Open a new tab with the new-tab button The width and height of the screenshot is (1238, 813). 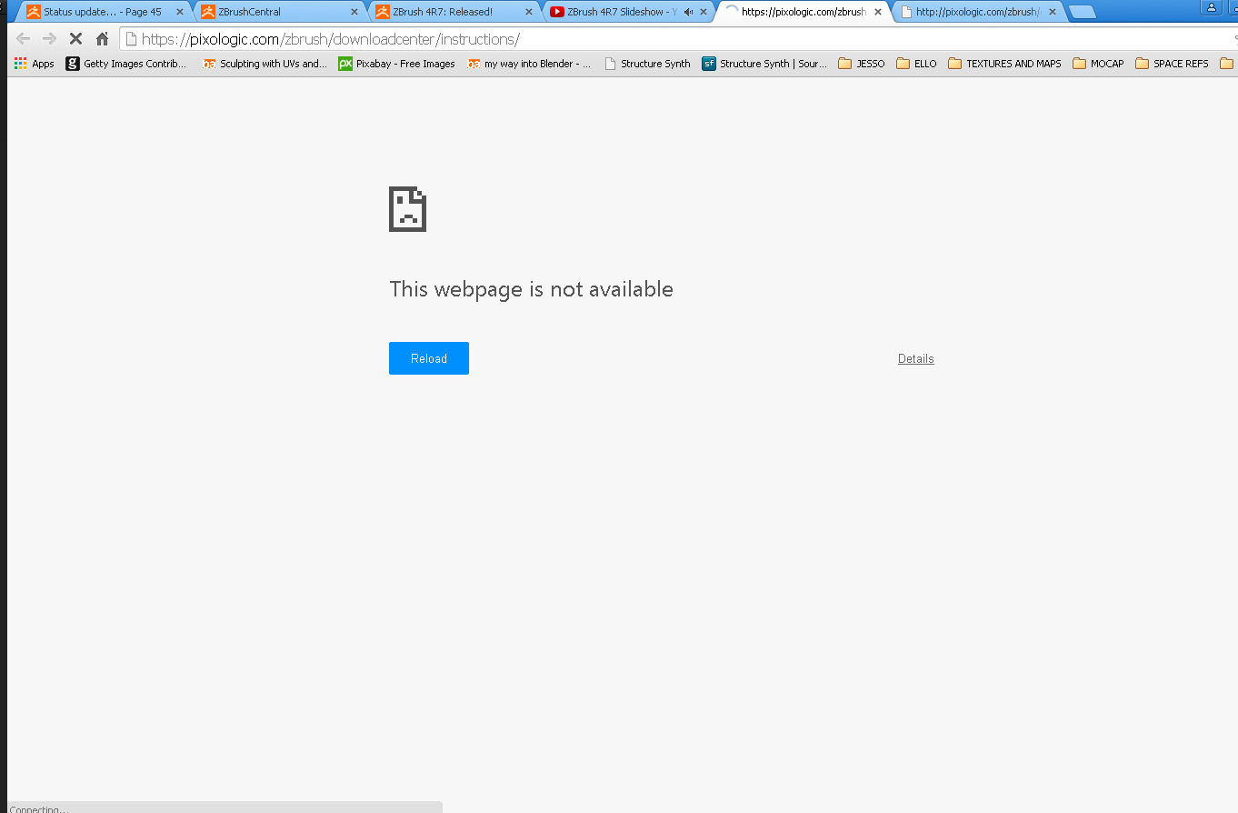pos(1082,12)
